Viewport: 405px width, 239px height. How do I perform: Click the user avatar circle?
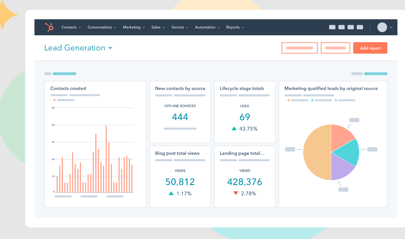click(x=382, y=27)
